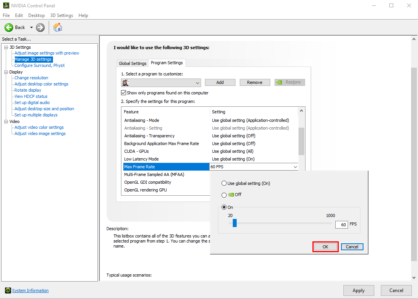The image size is (418, 299).
Task: Click the main panel scroll down arrow
Action: coord(414,278)
